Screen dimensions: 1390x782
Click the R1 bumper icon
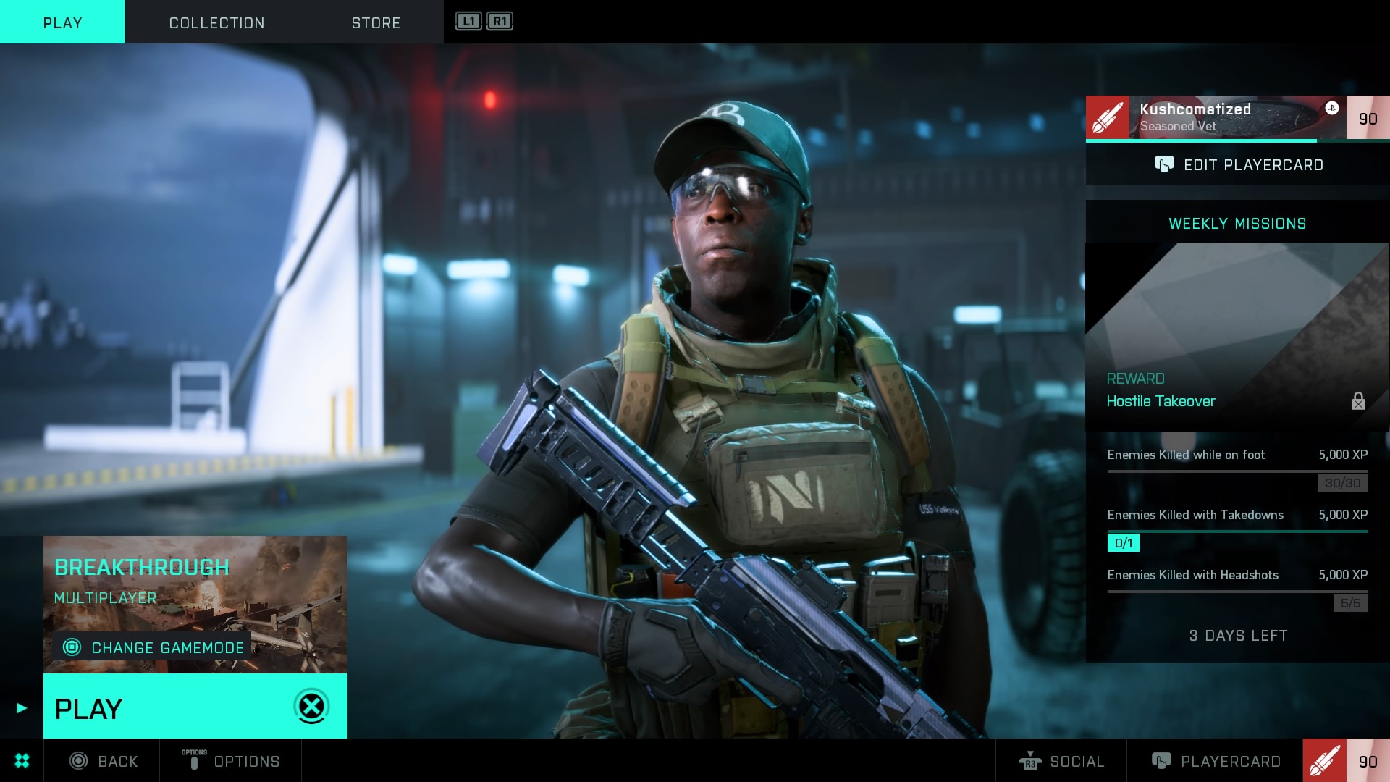pos(500,21)
